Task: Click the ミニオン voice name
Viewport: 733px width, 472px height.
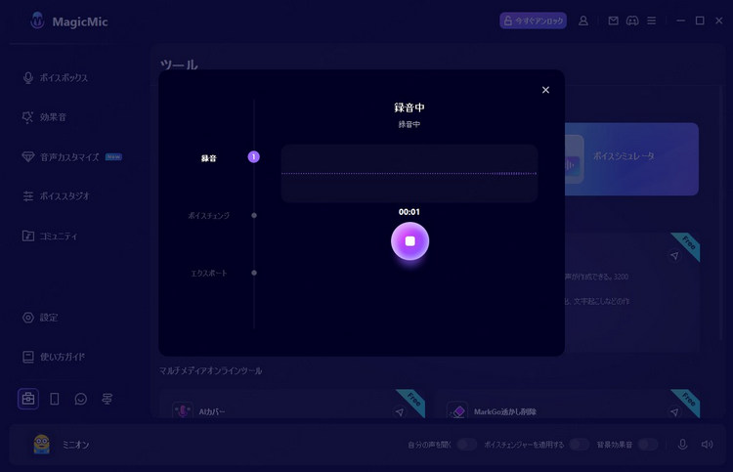Action: tap(75, 445)
